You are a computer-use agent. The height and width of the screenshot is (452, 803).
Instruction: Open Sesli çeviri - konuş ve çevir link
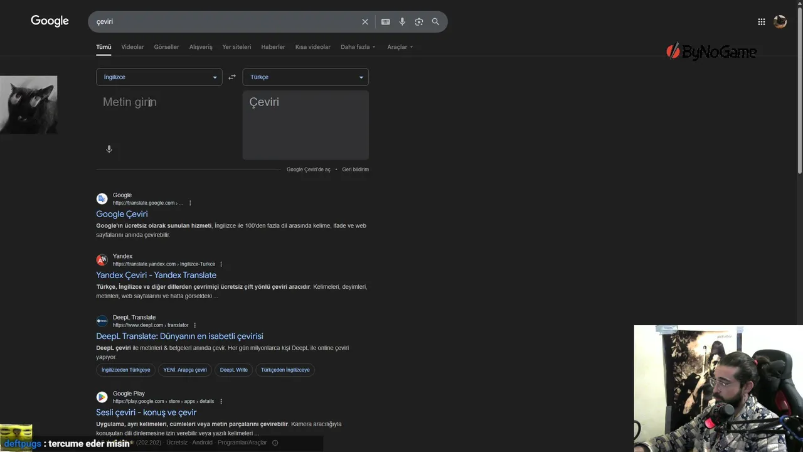[146, 412]
